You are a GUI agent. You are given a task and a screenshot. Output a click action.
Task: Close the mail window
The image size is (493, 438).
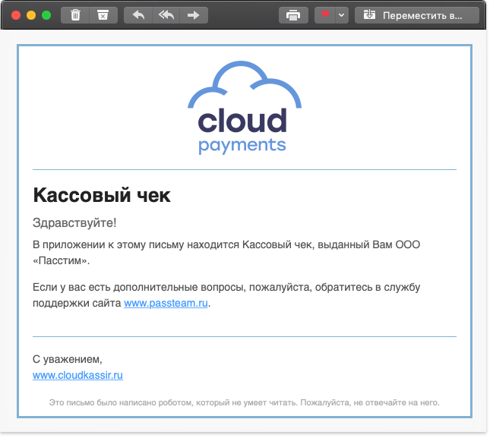pos(16,15)
